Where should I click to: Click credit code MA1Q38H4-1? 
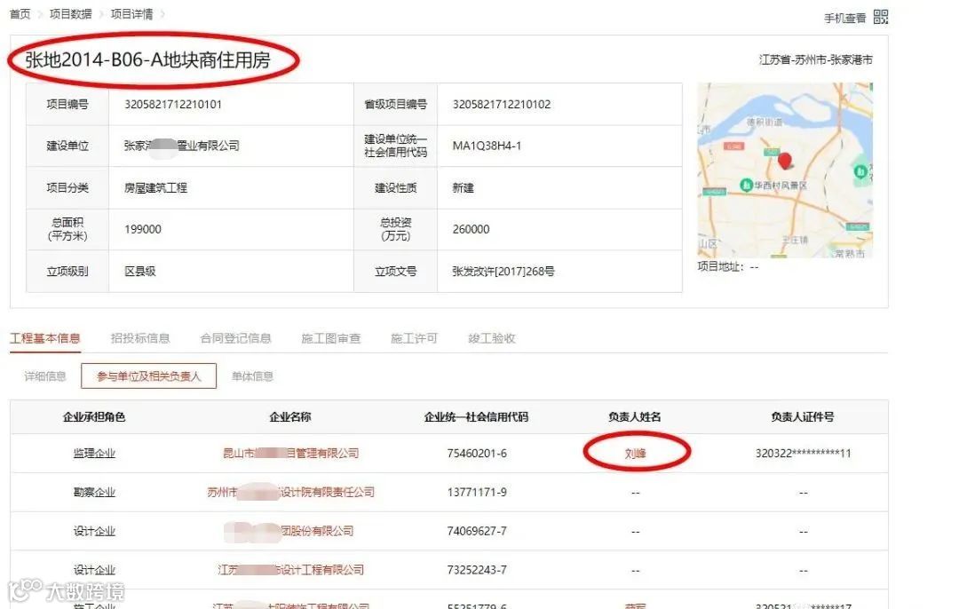tap(487, 146)
